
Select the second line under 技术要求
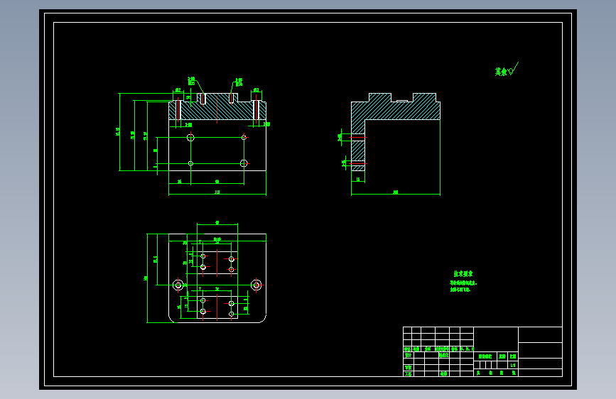coord(460,290)
